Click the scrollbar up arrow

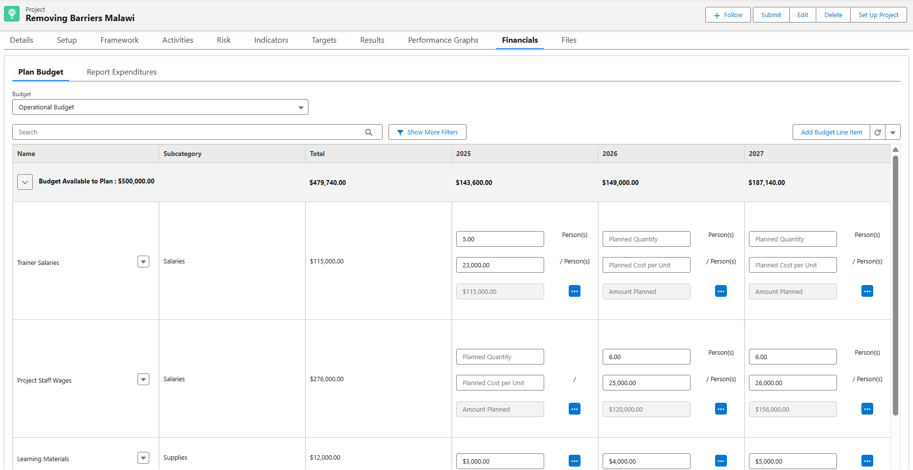coord(895,150)
